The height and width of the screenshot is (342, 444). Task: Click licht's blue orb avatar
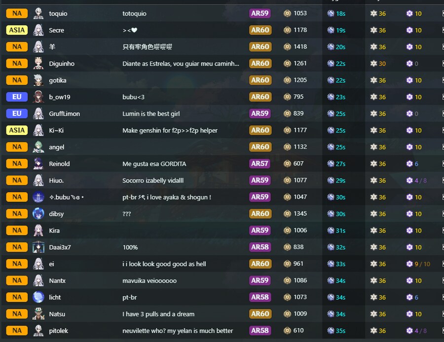tap(38, 297)
